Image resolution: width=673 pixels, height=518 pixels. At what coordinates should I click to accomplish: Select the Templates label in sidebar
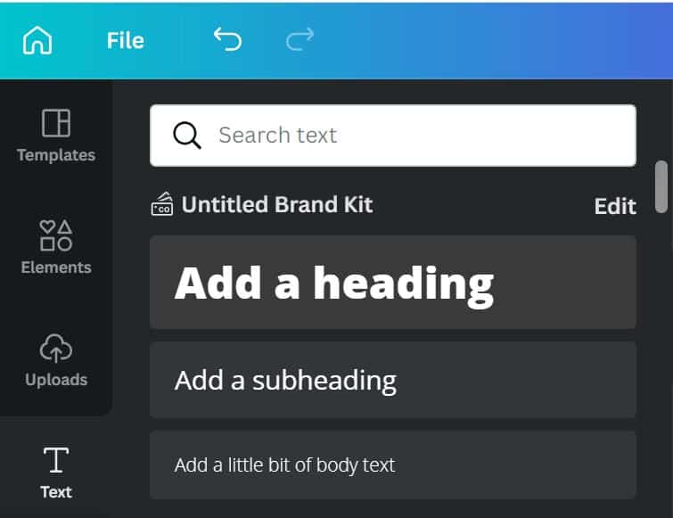coord(56,155)
